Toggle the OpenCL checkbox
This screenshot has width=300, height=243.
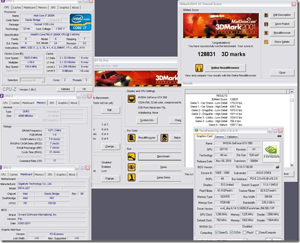217,233
